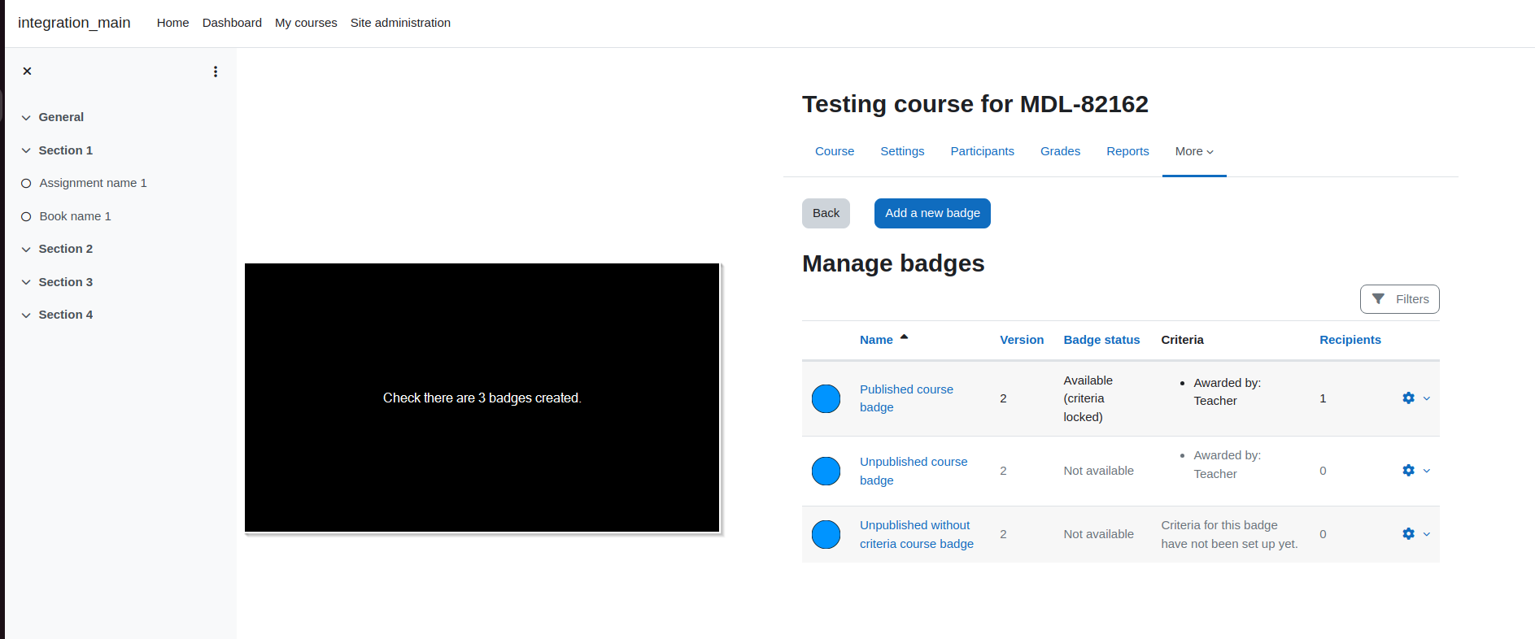Screen dimensions: 1535x639
Task: Switch to the Course tab
Action: pyautogui.click(x=835, y=151)
